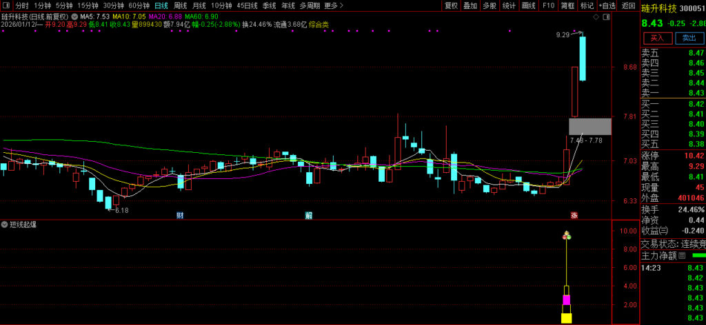Toggle 复权 price adjustment
Image resolution: width=706 pixels, height=325 pixels.
click(x=451, y=6)
